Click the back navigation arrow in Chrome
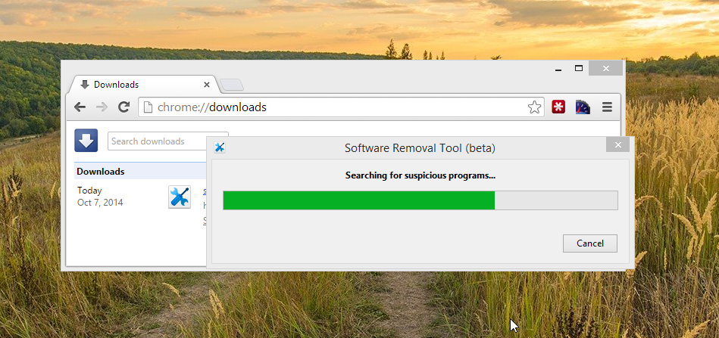This screenshot has height=338, width=719. click(x=80, y=107)
